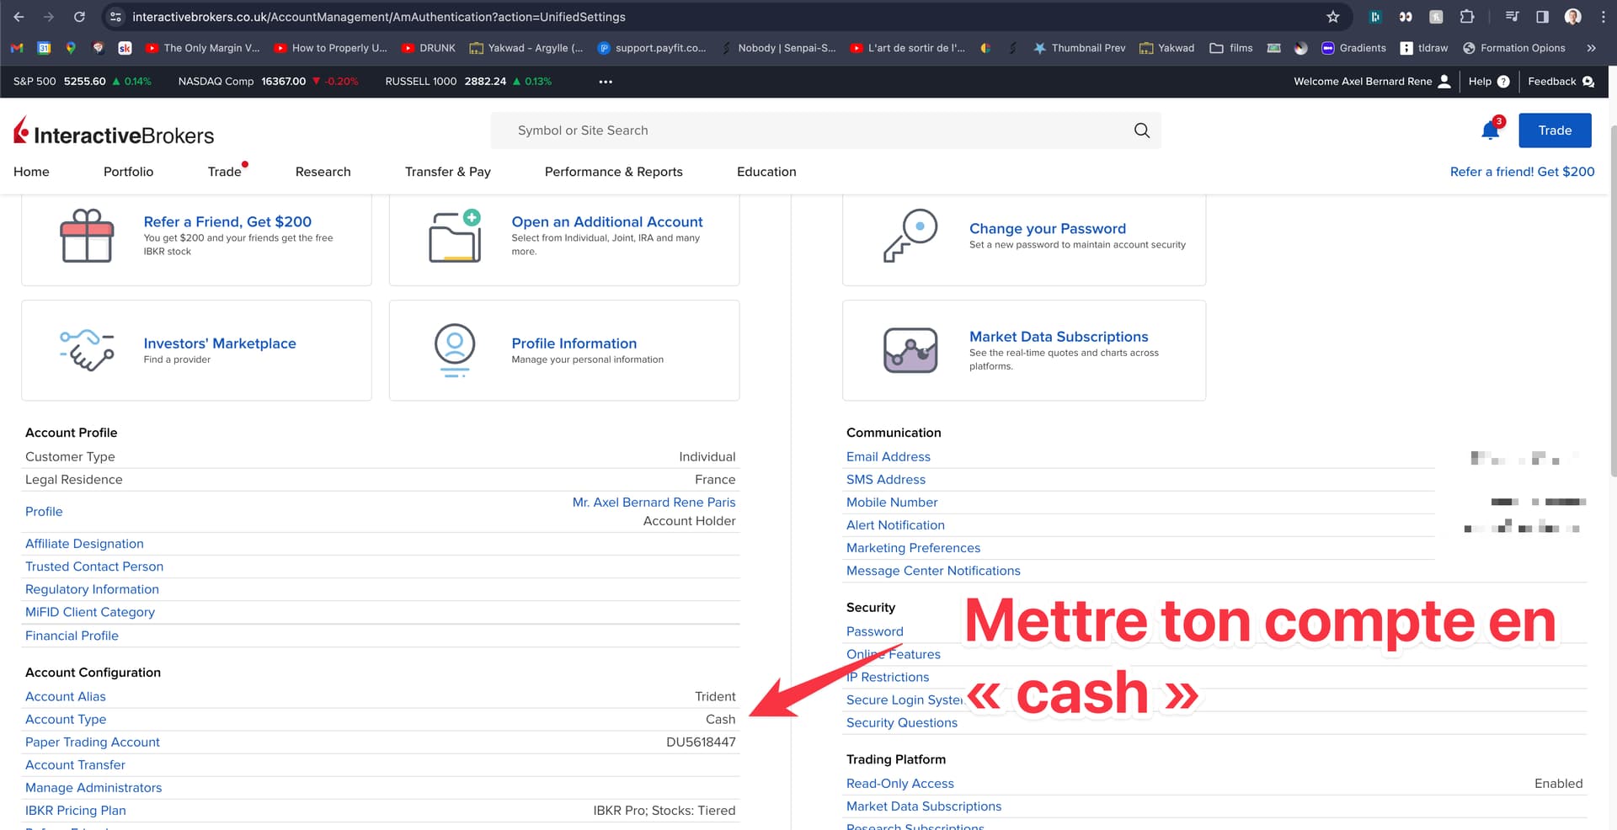This screenshot has height=830, width=1617.
Task: Expand ticker bar three-dots menu
Action: (x=606, y=82)
